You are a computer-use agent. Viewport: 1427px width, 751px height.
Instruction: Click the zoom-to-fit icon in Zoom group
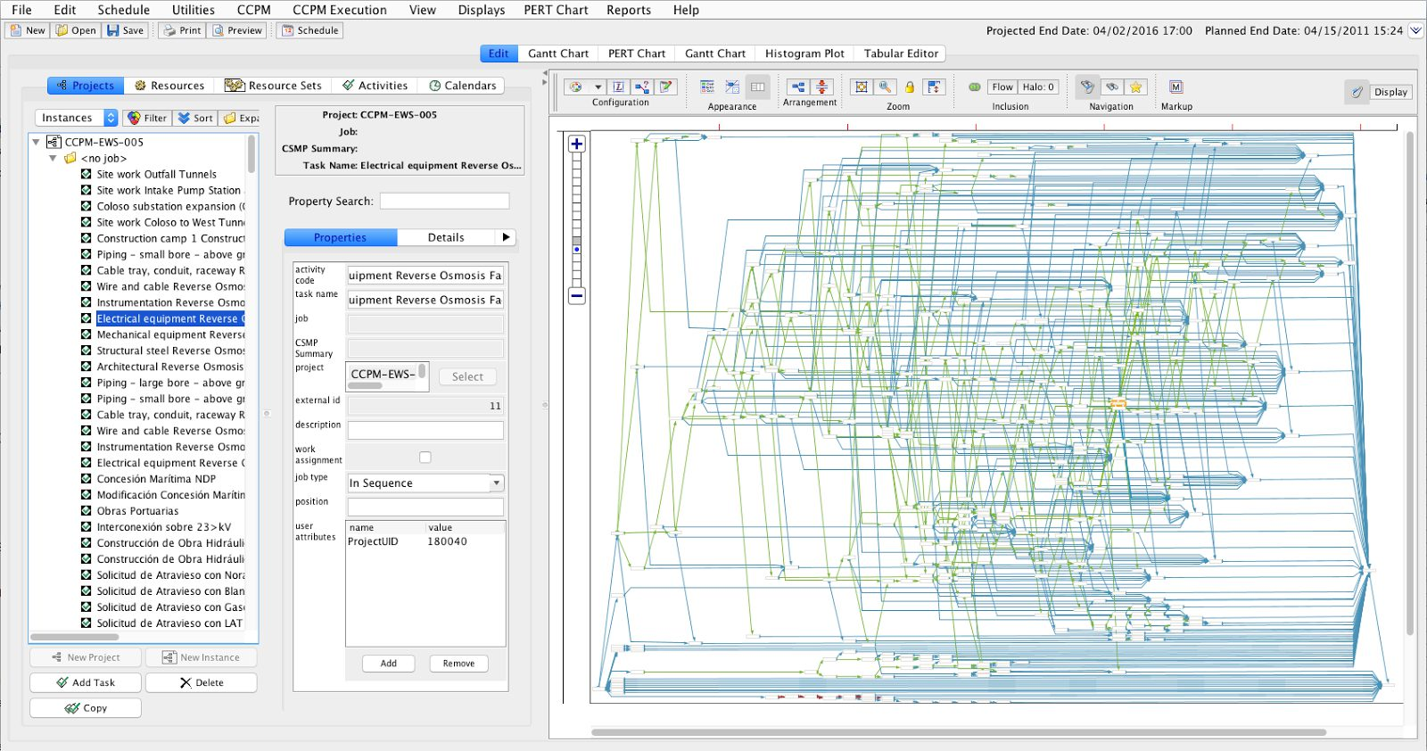click(861, 87)
